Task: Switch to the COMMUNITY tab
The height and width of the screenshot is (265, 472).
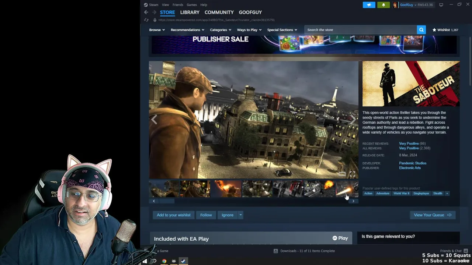Action: pos(219,13)
